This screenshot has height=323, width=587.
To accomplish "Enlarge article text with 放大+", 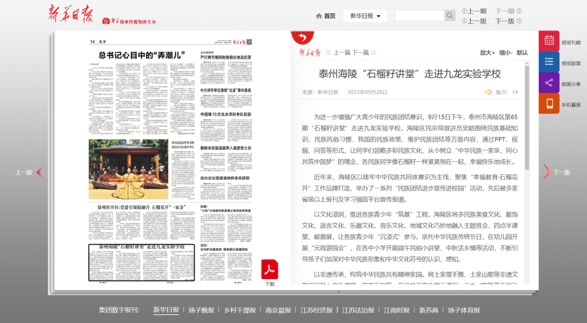I will [488, 53].
